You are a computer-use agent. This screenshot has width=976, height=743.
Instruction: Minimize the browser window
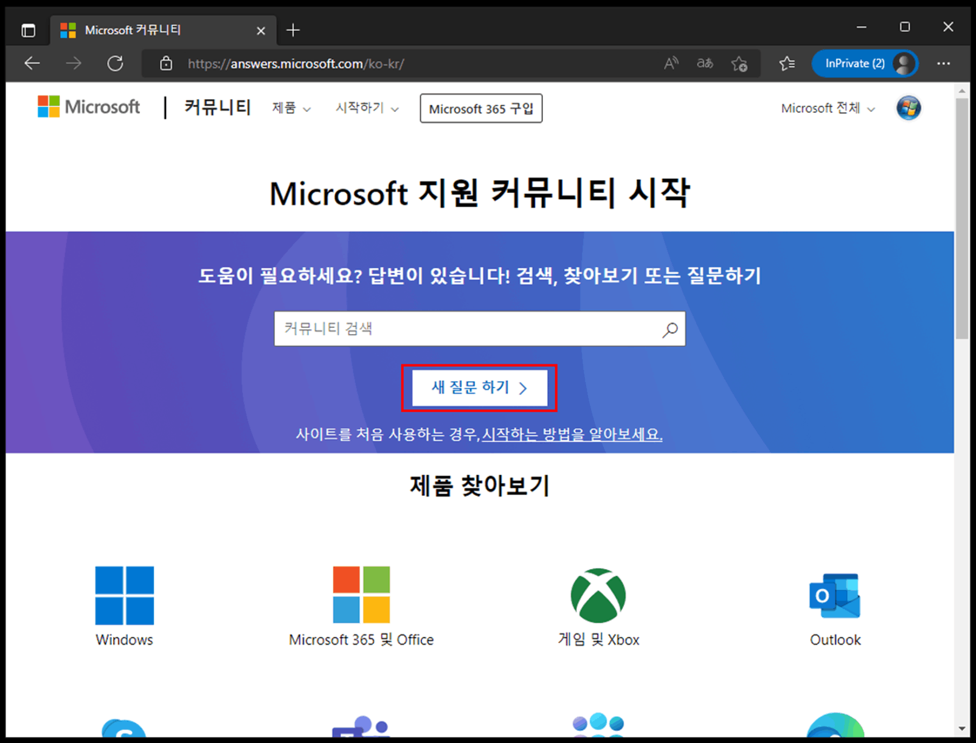coord(861,27)
